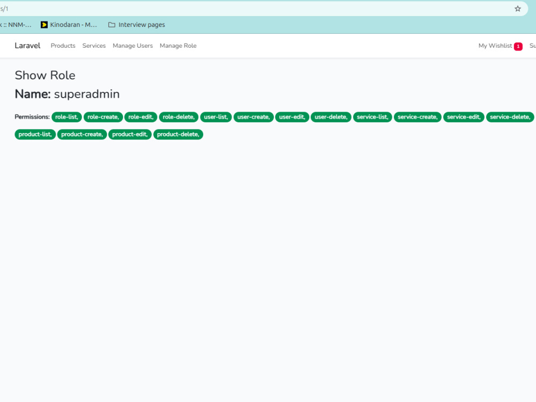The height and width of the screenshot is (402, 536).
Task: Click the role-delete permission badge
Action: (x=179, y=117)
